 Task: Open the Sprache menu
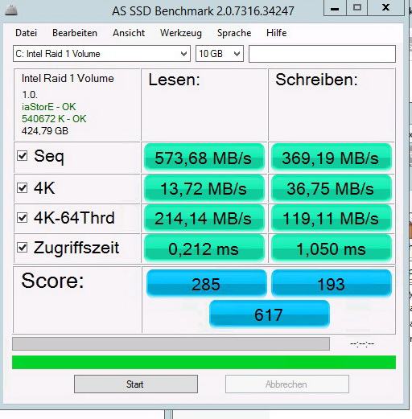click(234, 33)
